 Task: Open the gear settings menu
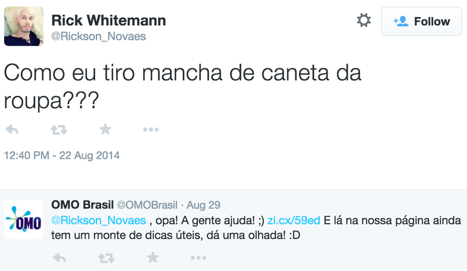364,21
